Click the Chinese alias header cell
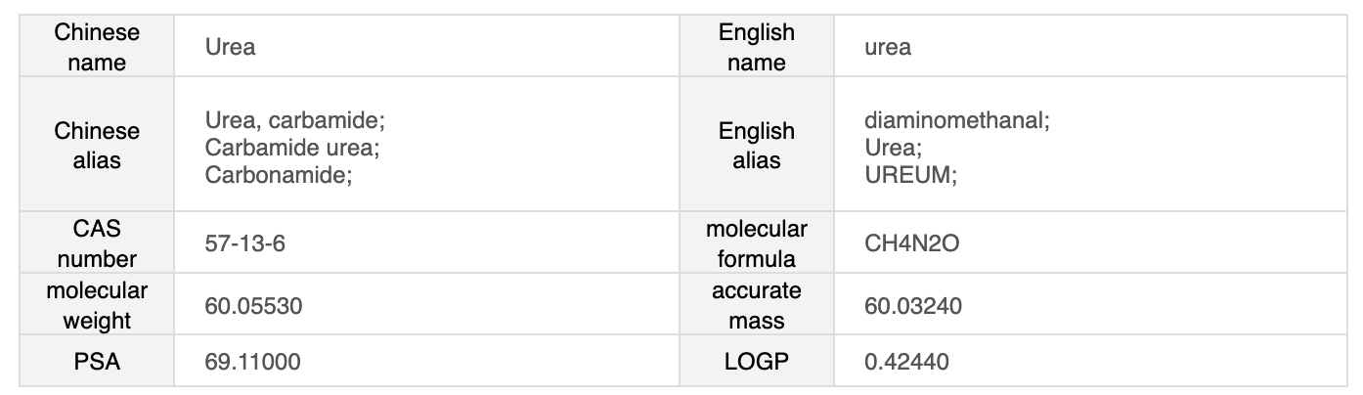Viewport: 1363px width, 395px height. click(97, 146)
